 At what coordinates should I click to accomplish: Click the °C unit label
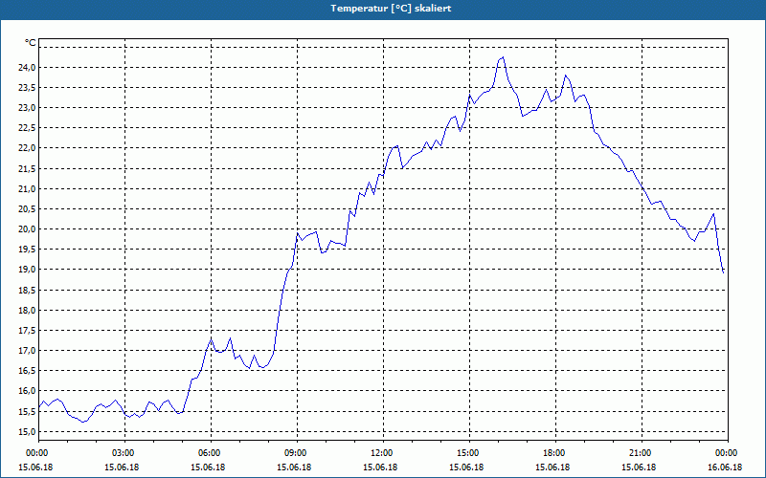pos(30,43)
